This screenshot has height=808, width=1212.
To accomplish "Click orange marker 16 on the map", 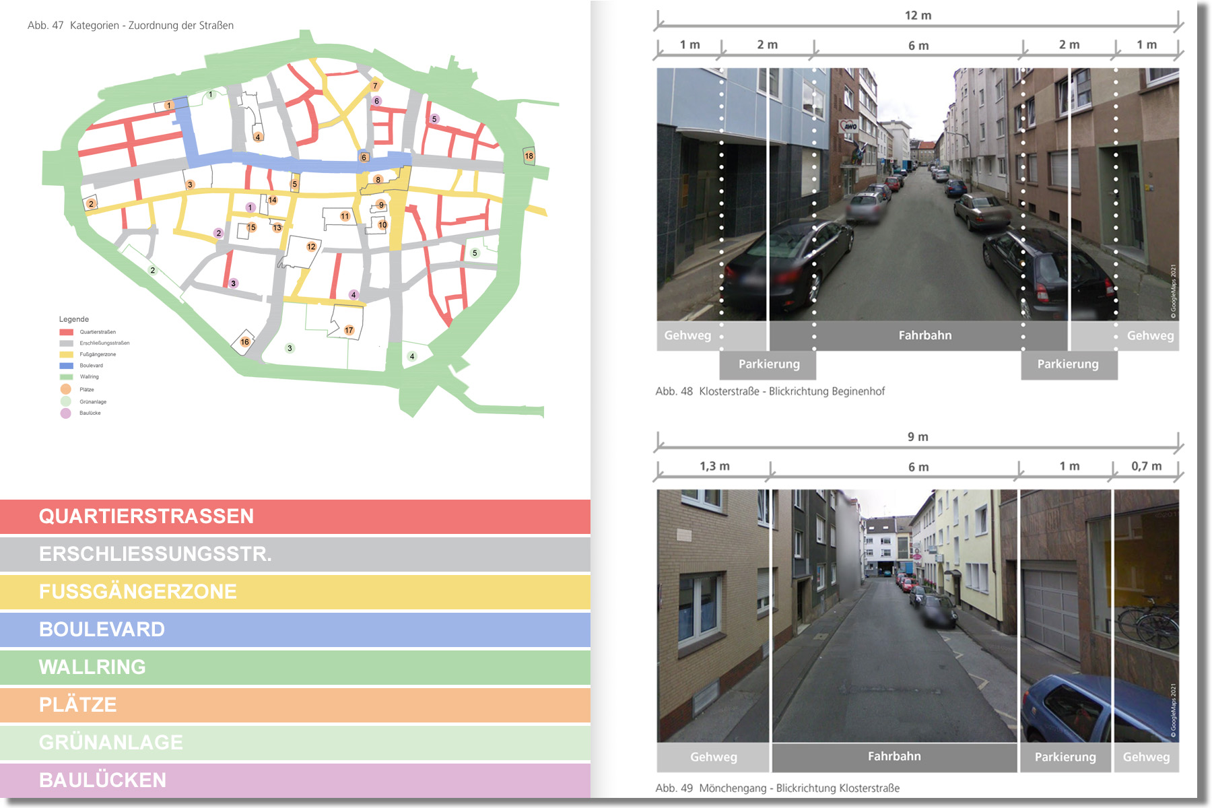I will [244, 342].
